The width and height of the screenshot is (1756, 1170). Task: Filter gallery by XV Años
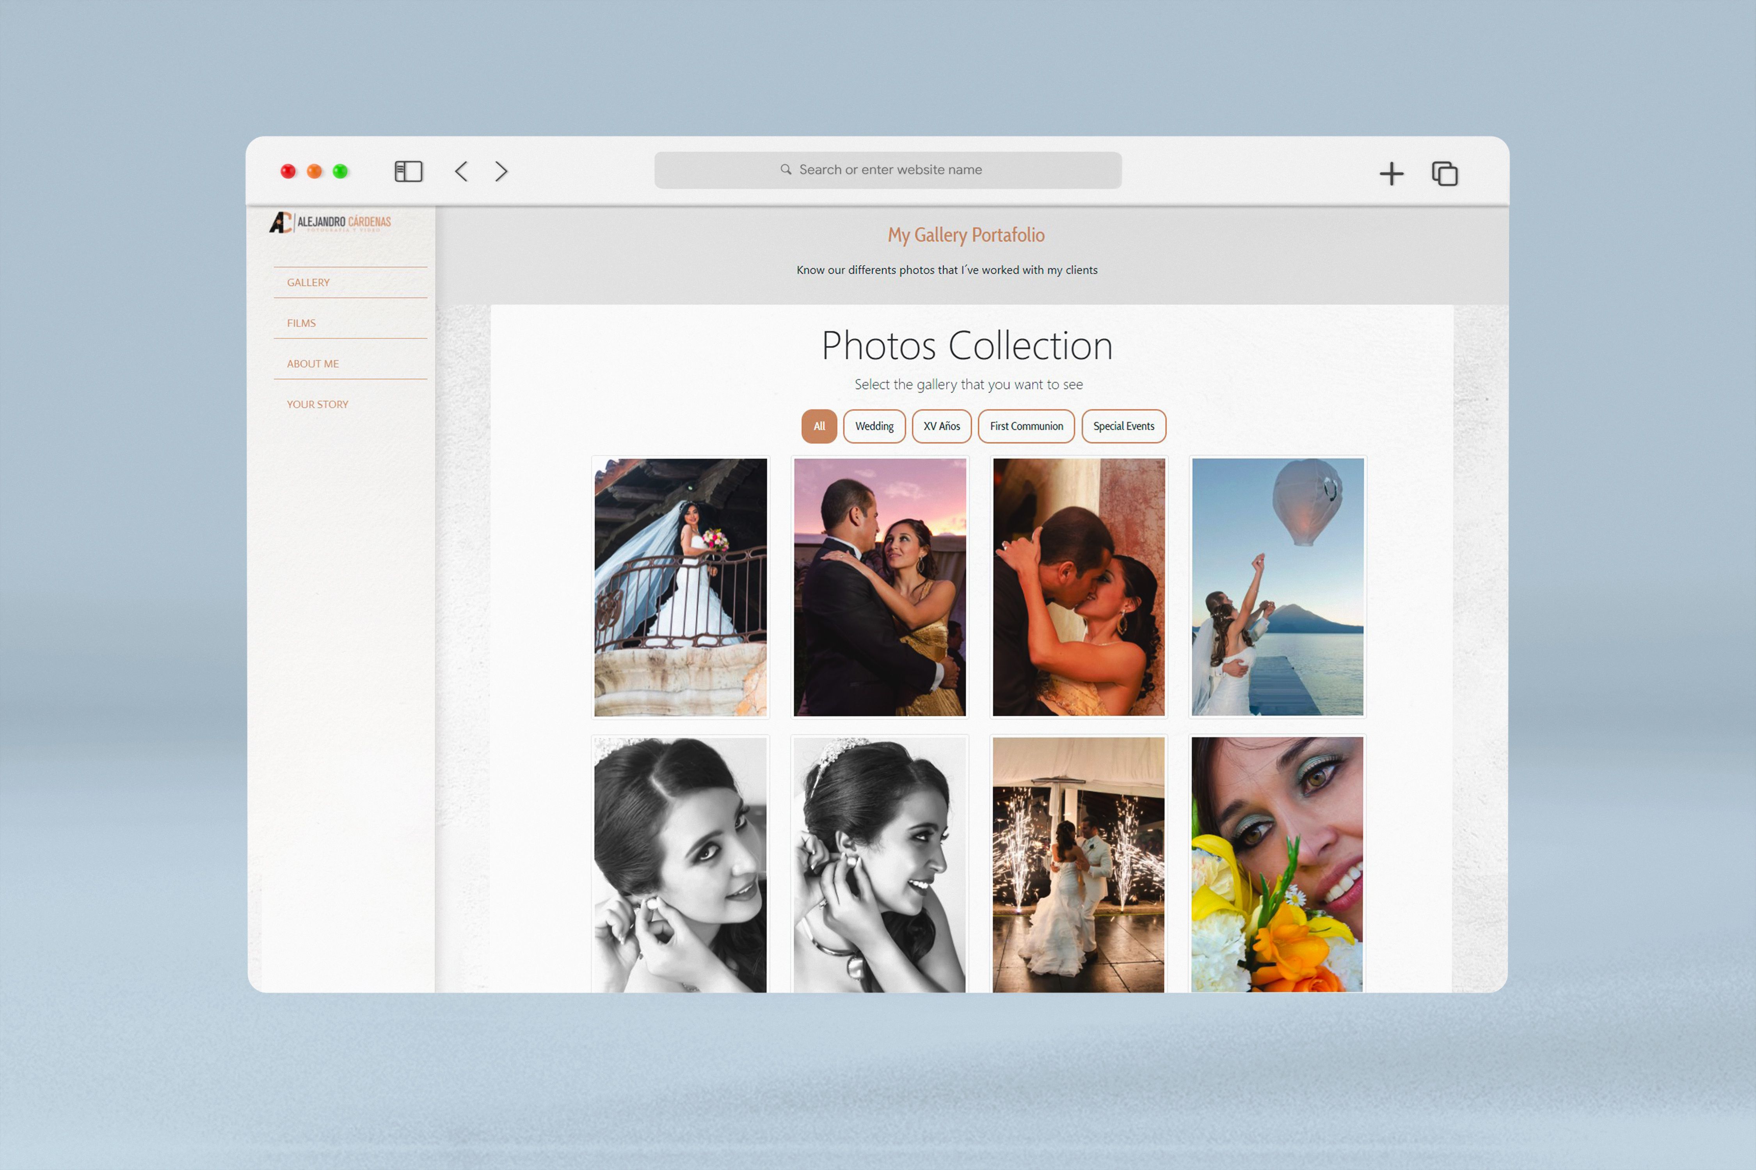tap(942, 426)
